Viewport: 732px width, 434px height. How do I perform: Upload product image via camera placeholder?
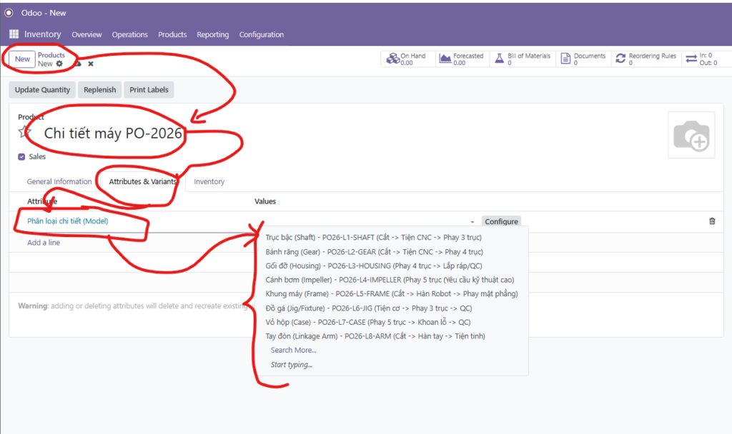[691, 135]
